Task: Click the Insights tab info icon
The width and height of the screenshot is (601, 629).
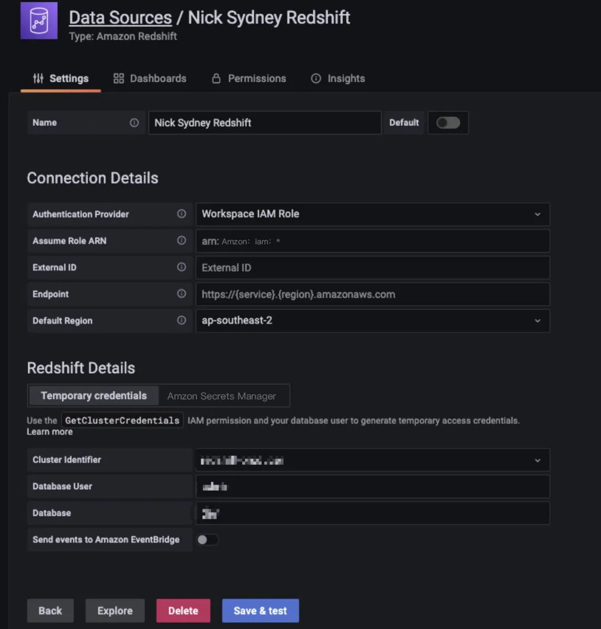Action: (x=316, y=78)
